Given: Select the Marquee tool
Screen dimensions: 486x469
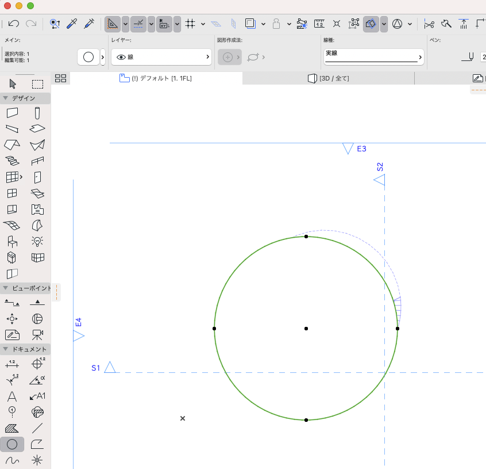Looking at the screenshot, I should 37,84.
